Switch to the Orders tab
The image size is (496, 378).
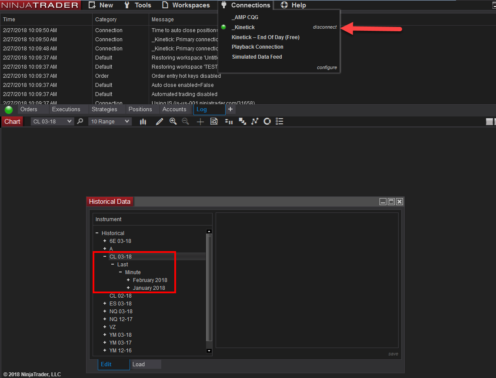pos(29,109)
